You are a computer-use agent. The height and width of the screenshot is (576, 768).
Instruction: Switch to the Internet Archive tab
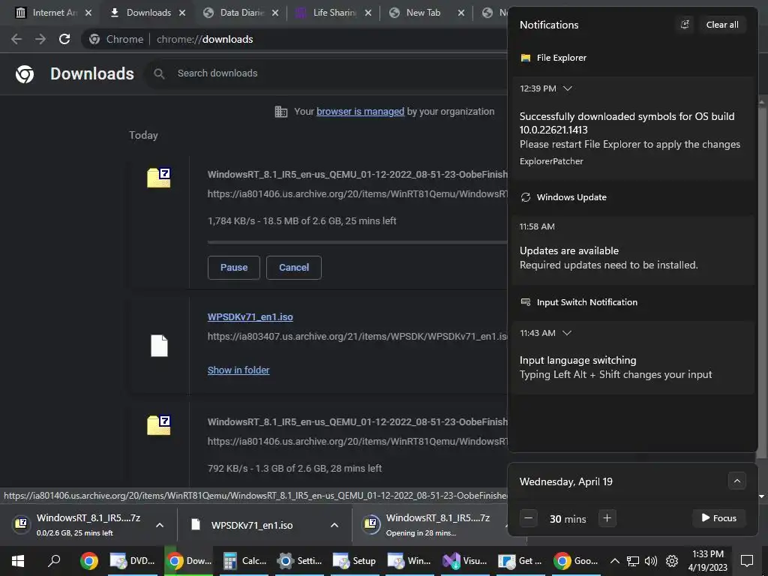pyautogui.click(x=54, y=13)
